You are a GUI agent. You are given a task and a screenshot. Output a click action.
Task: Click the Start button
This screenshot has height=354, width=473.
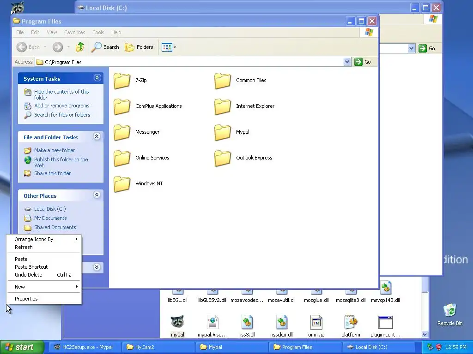coord(21,347)
